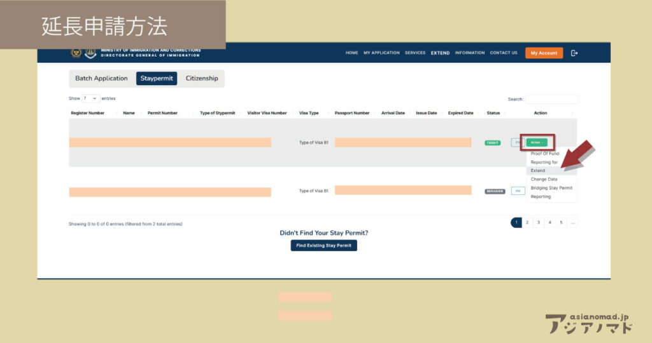Viewport: 652px width, 343px height.
Task: Click the logout icon beside My Account
Action: pyautogui.click(x=574, y=53)
